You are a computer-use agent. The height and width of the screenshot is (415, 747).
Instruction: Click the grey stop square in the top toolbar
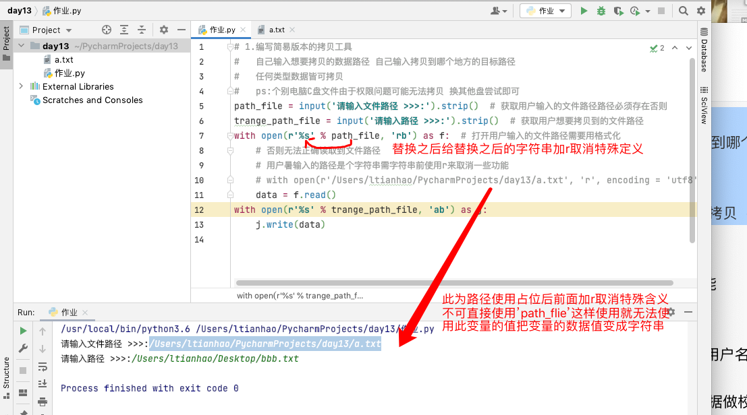[661, 11]
